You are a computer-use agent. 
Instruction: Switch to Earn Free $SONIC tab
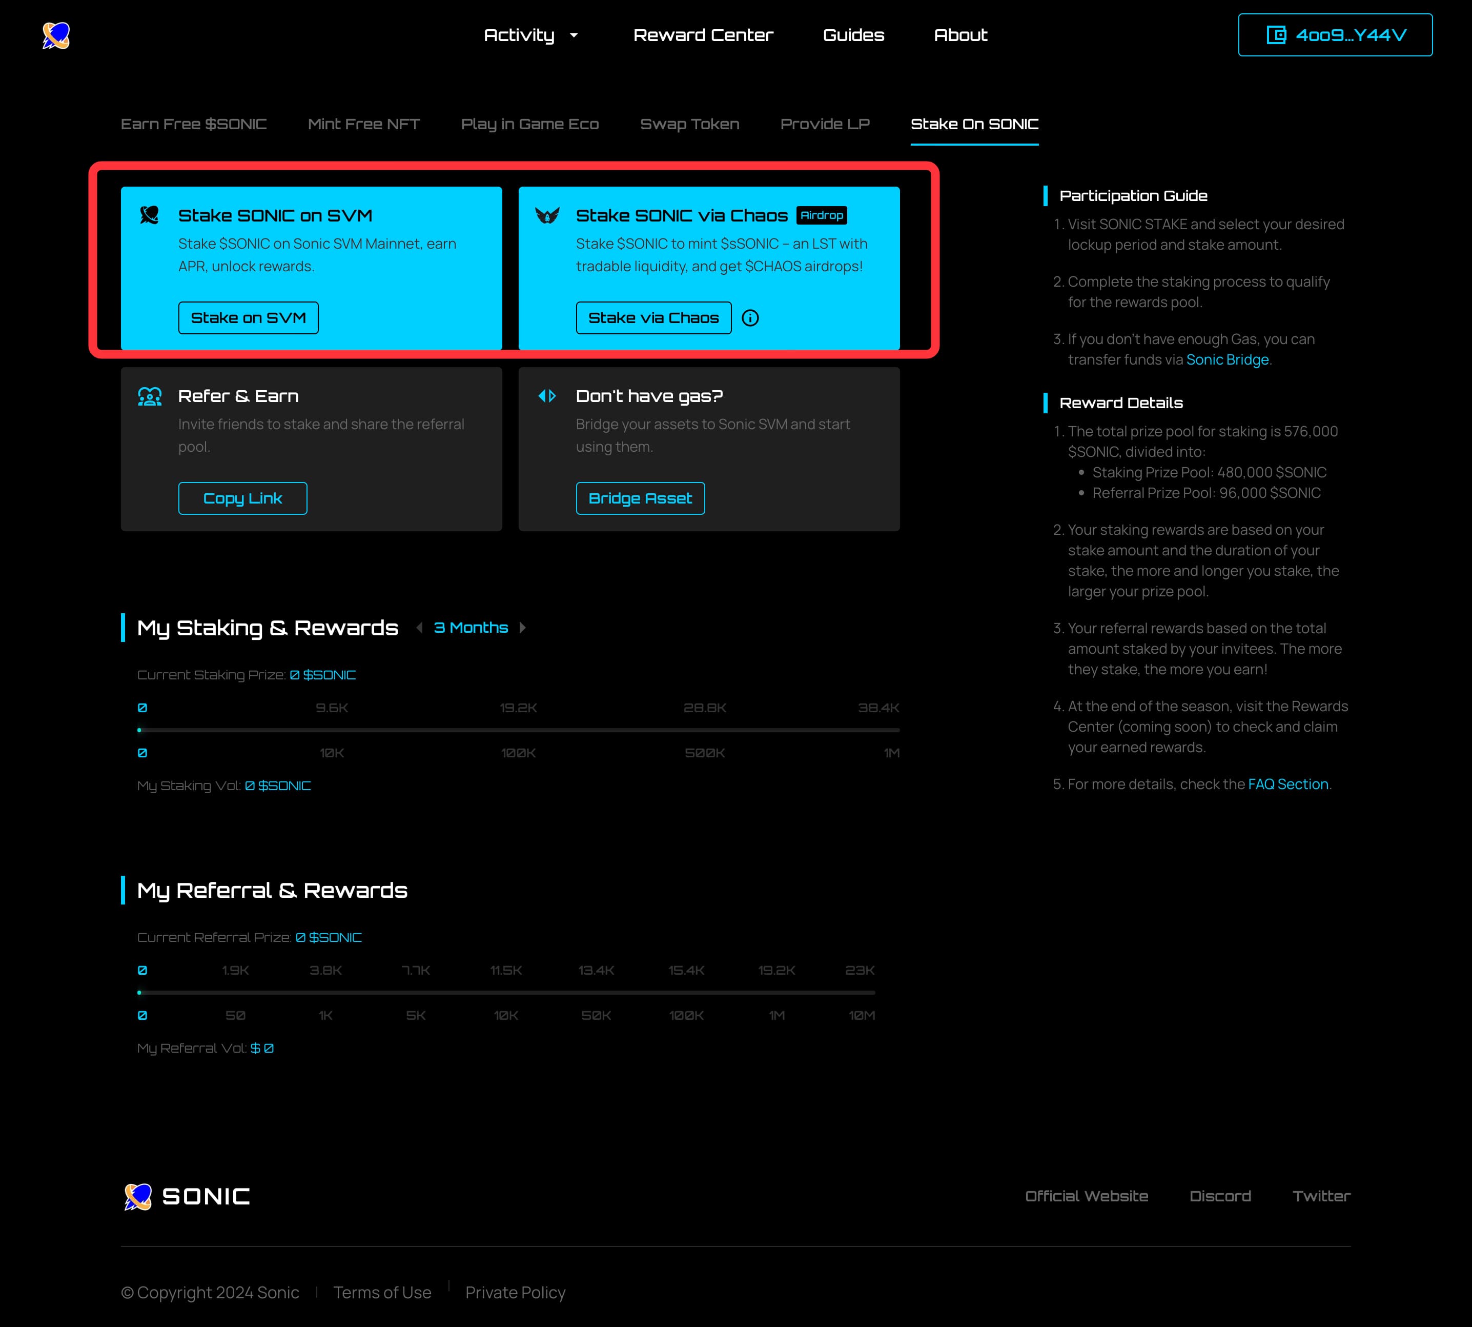tap(194, 124)
